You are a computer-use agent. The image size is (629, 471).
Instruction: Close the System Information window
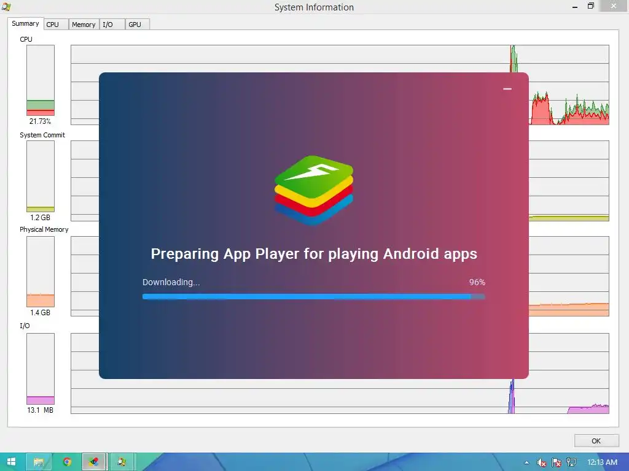(614, 6)
